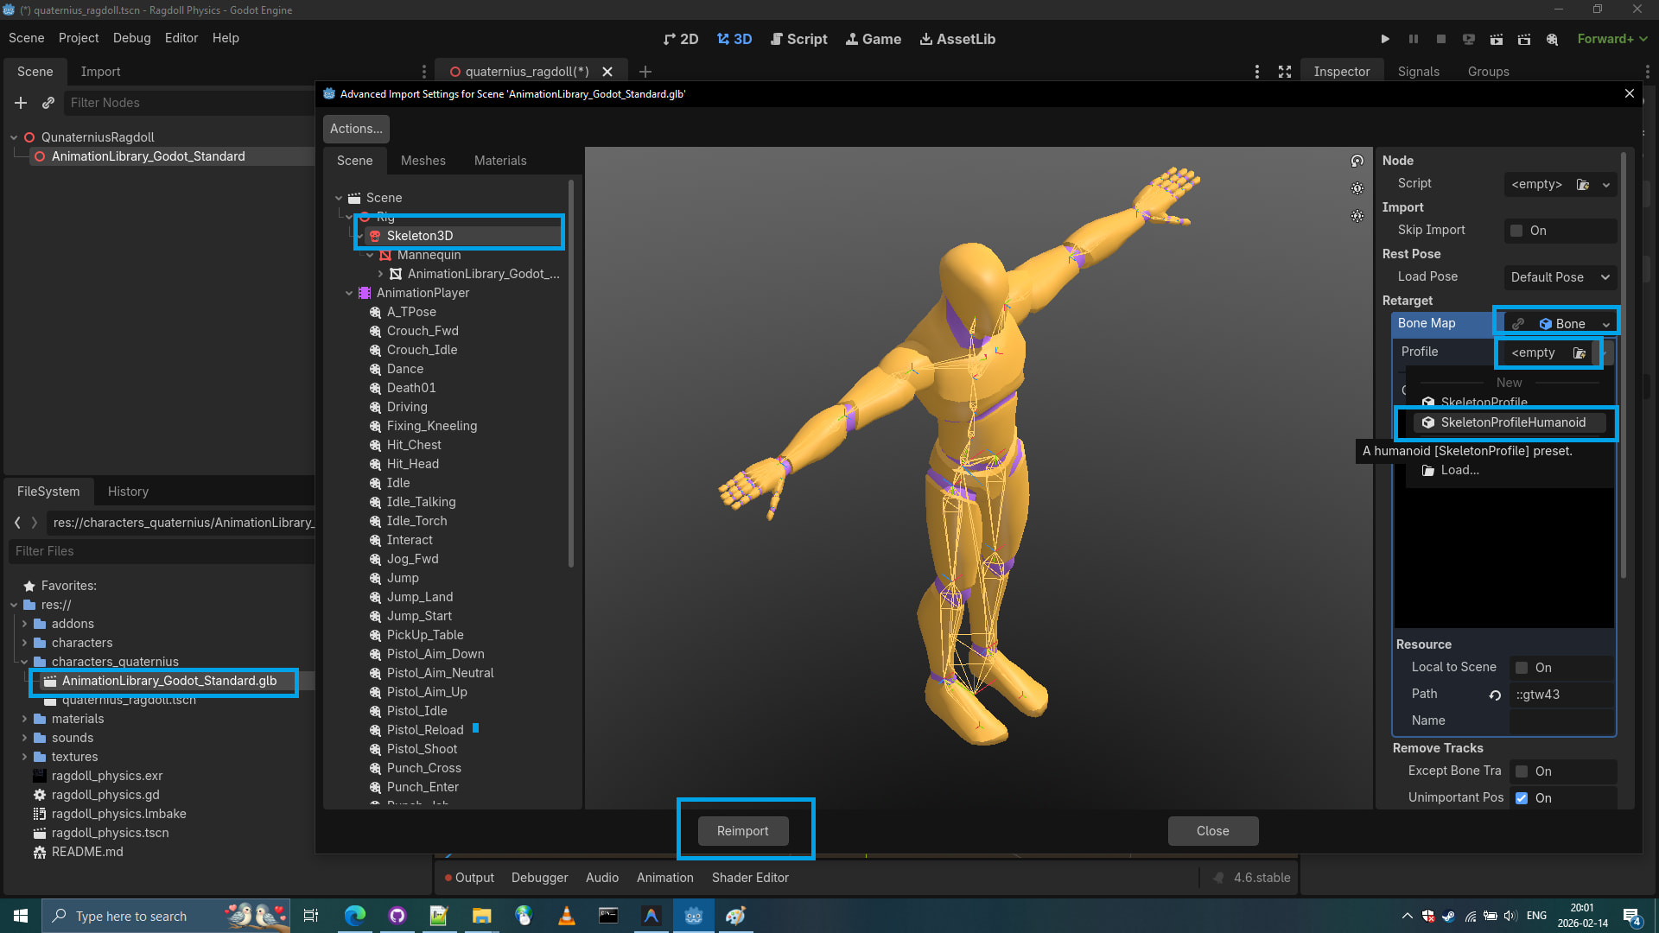Expand the materials folder
This screenshot has height=933, width=1659.
pos(24,719)
